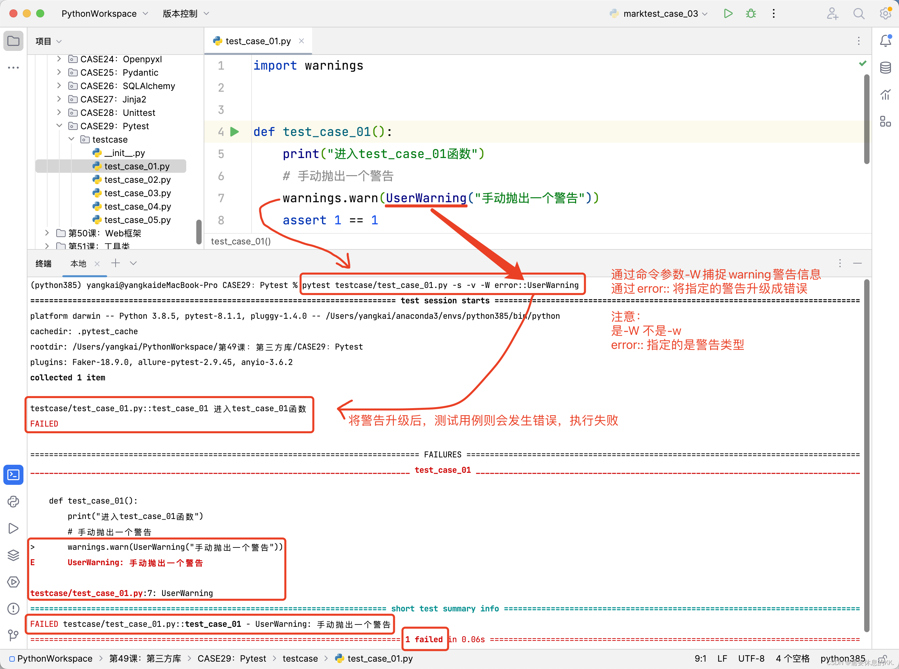Open the Terminal tool window icon
The width and height of the screenshot is (899, 669).
pyautogui.click(x=13, y=474)
